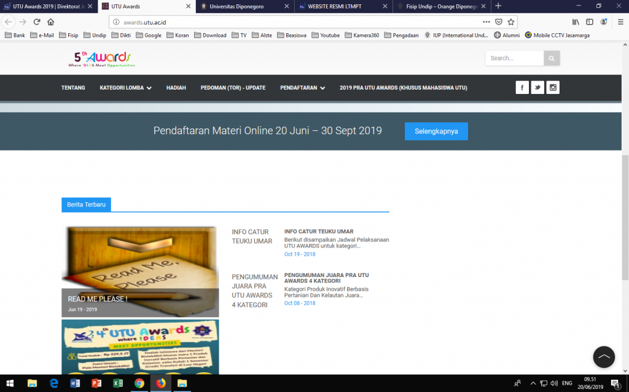Click the website search input field

tap(514, 58)
